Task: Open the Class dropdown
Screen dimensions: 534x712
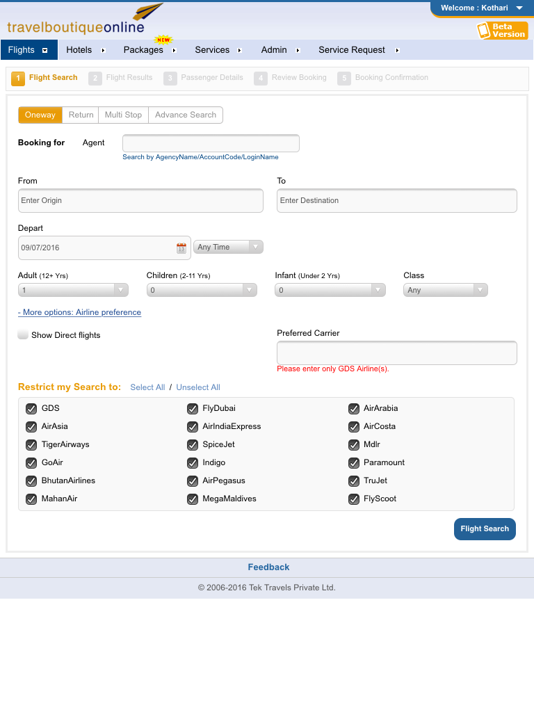Action: click(446, 290)
